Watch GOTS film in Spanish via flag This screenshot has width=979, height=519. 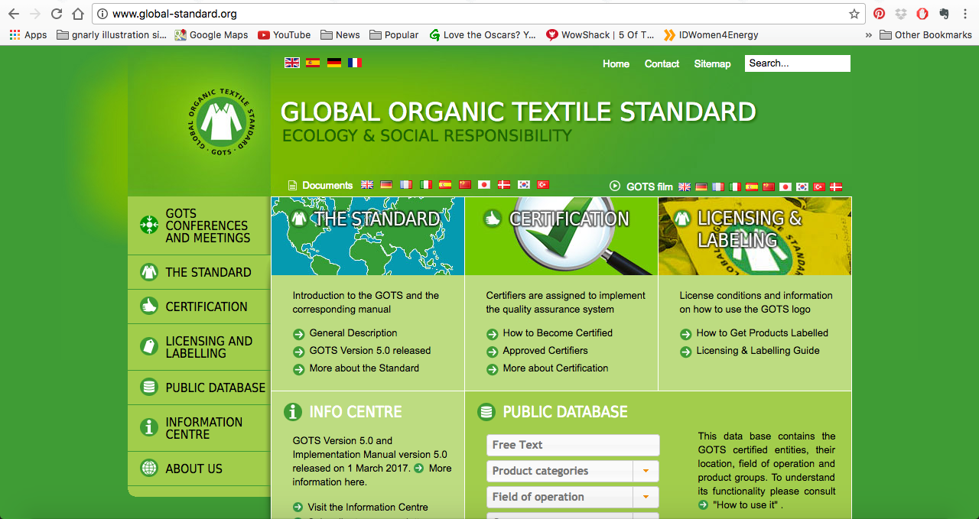[752, 187]
